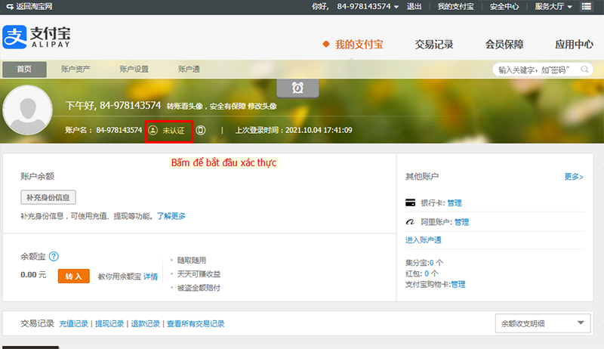This screenshot has height=349, width=604.
Task: Click the 进入账户通 link
Action: pos(424,240)
